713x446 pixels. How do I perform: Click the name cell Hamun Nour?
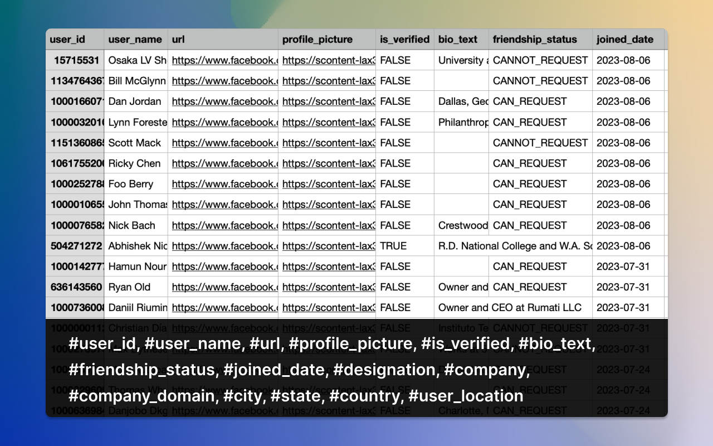pyautogui.click(x=136, y=266)
